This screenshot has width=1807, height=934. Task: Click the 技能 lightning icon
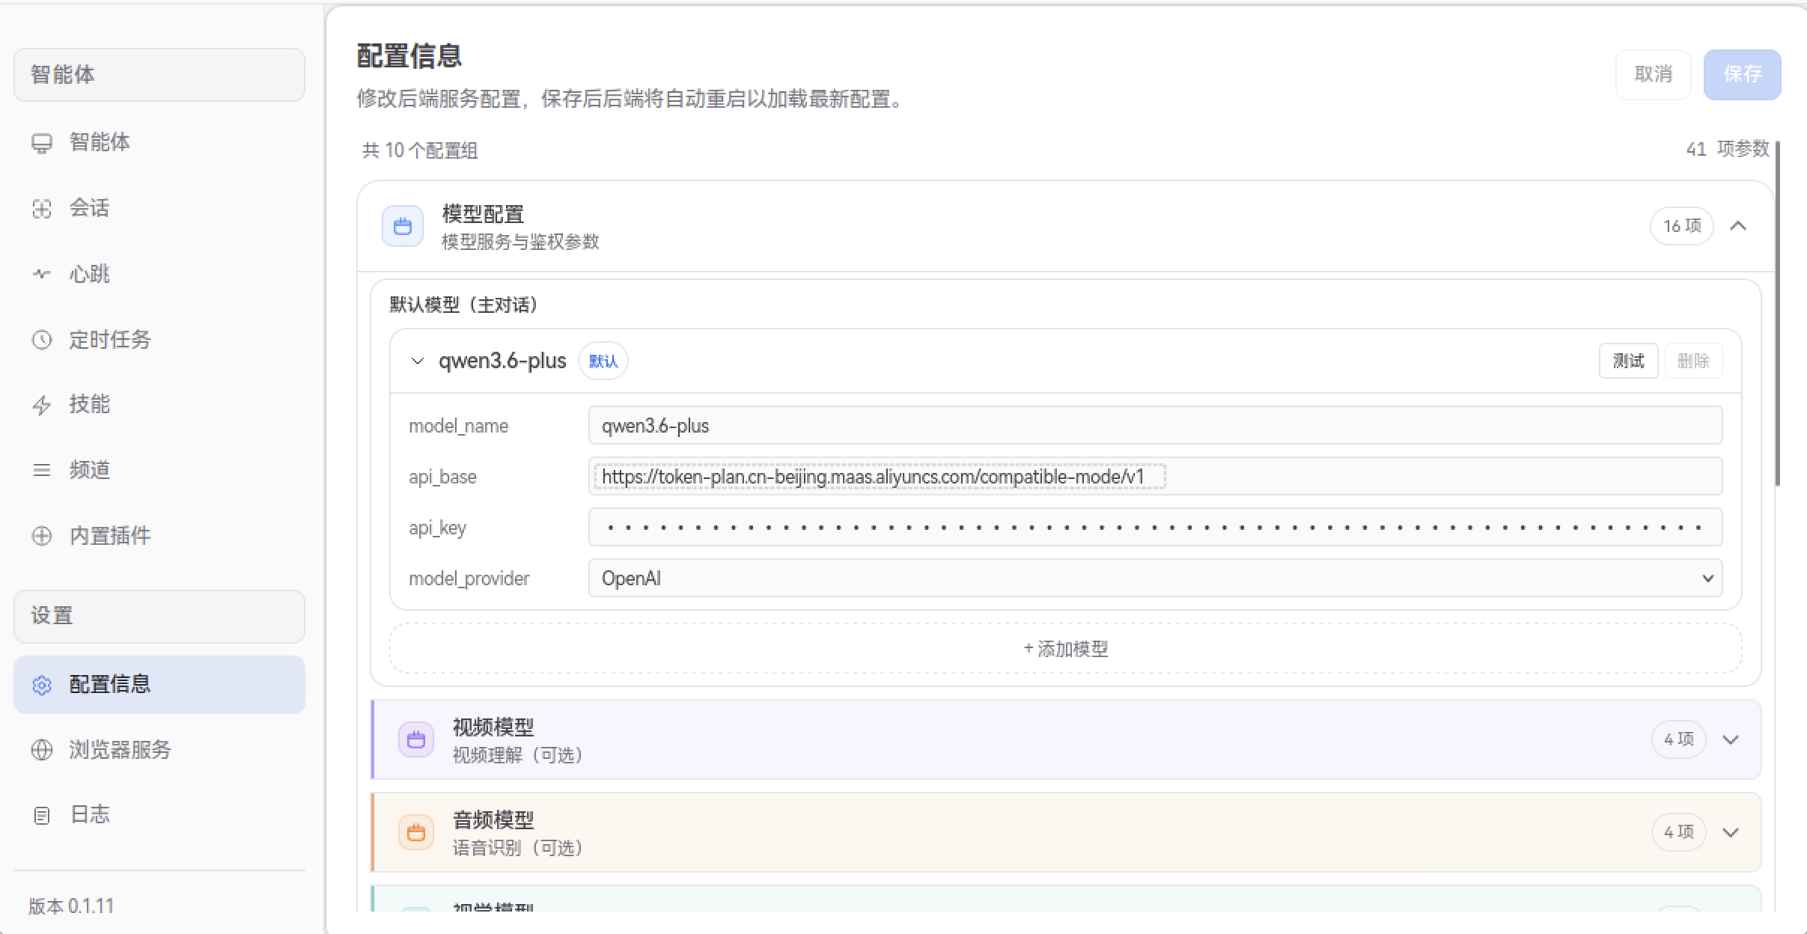42,405
